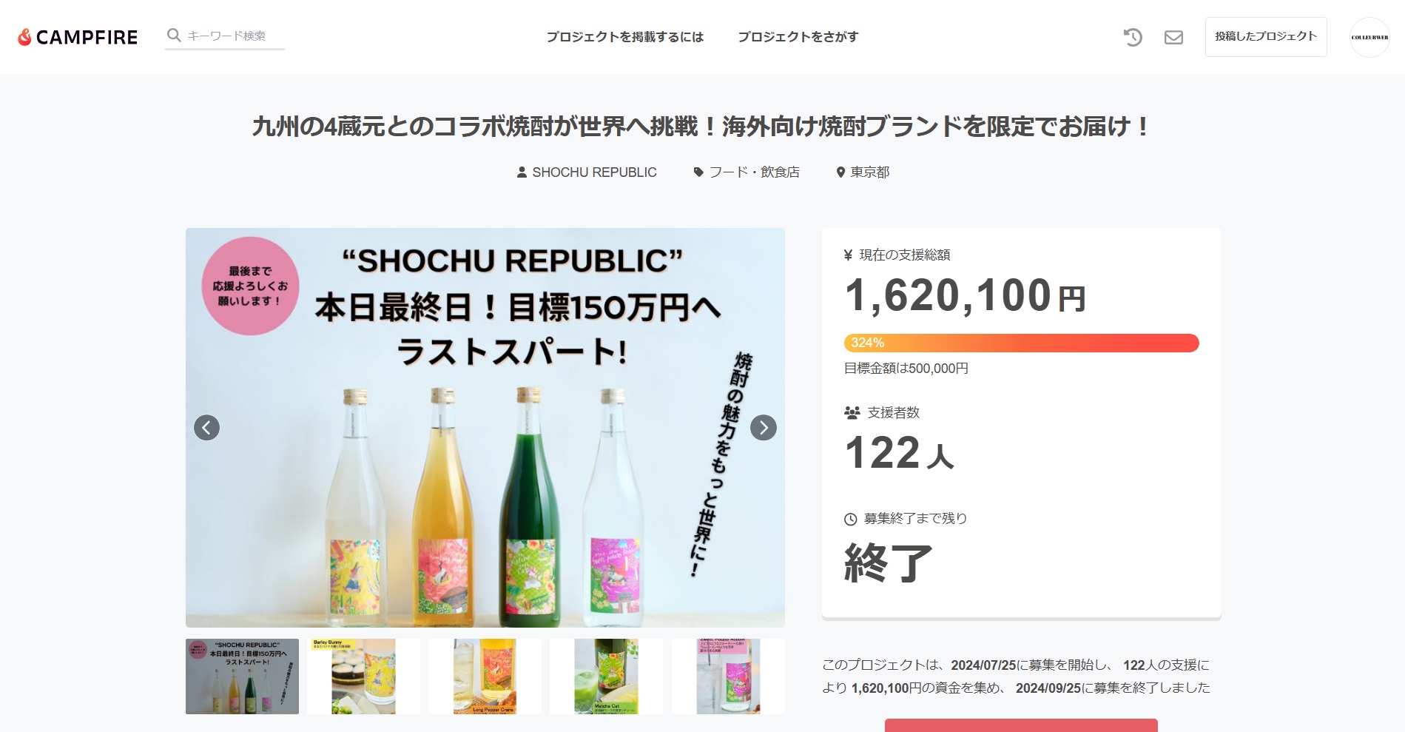This screenshot has width=1405, height=732.
Task: Type in the キーワード検索 field
Action: (x=233, y=36)
